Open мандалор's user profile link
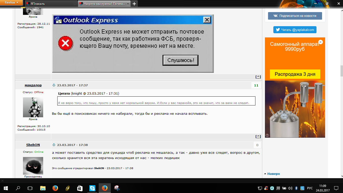This screenshot has width=343, height=193. point(33,85)
